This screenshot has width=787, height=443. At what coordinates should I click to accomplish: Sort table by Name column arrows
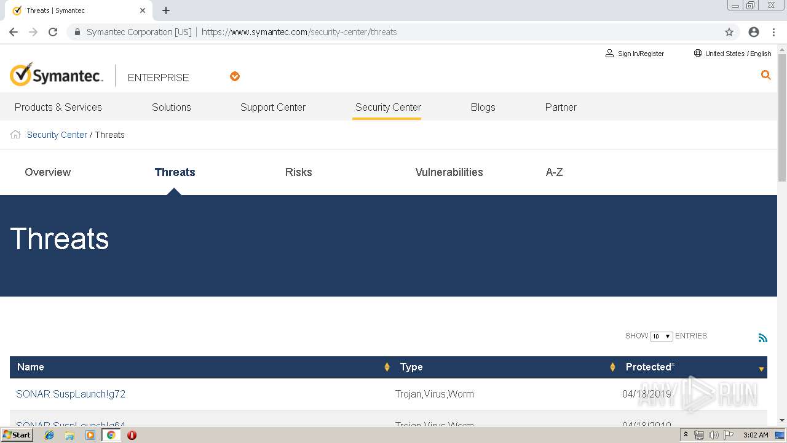(x=387, y=367)
